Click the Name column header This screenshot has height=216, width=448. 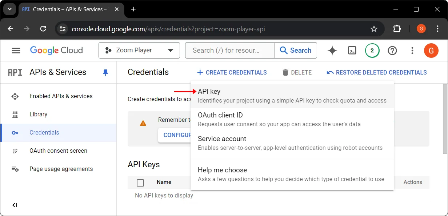pos(164,182)
